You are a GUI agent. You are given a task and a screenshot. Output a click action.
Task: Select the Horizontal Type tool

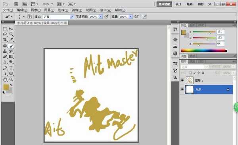[x=11, y=68]
